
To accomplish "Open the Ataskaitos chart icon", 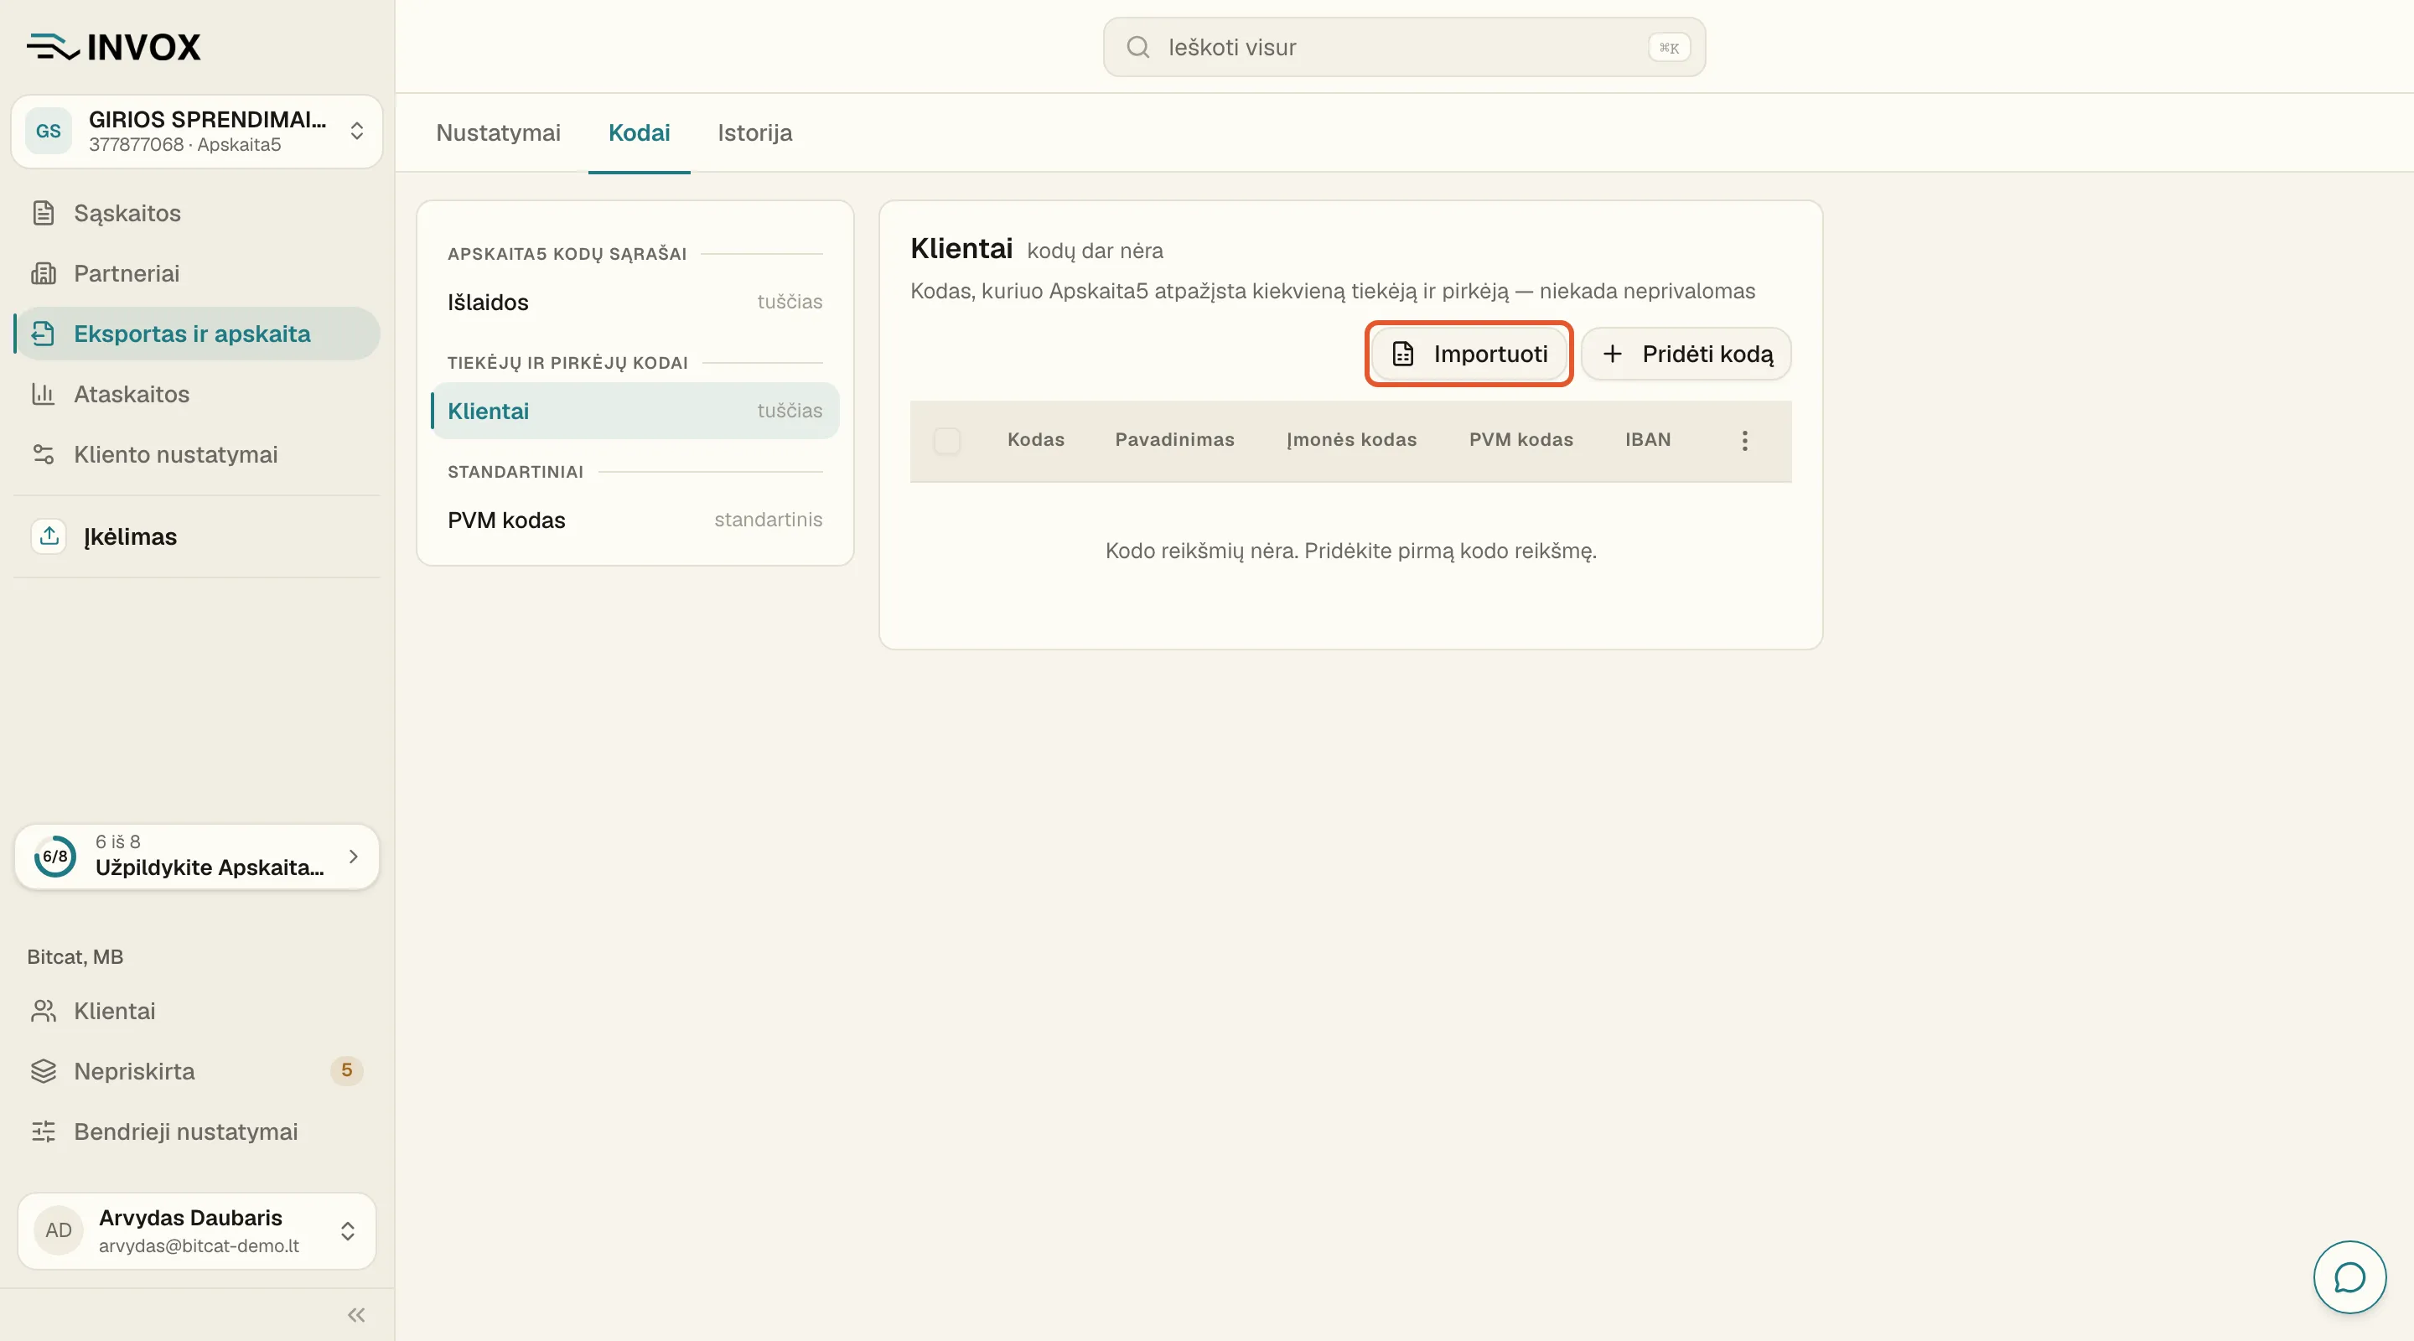I will click(43, 394).
